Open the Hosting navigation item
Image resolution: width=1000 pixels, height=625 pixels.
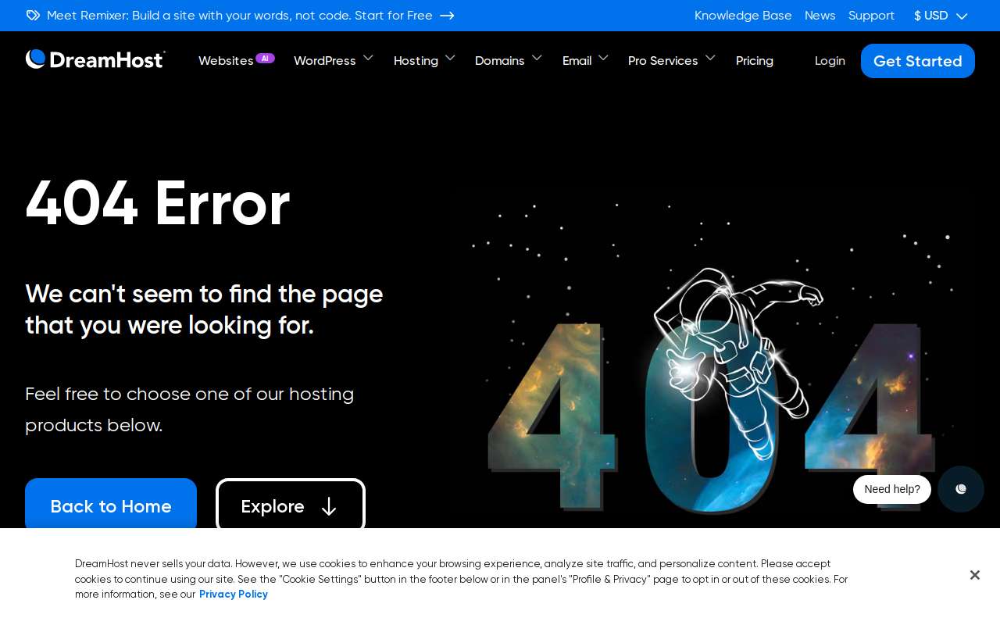pyautogui.click(x=416, y=61)
